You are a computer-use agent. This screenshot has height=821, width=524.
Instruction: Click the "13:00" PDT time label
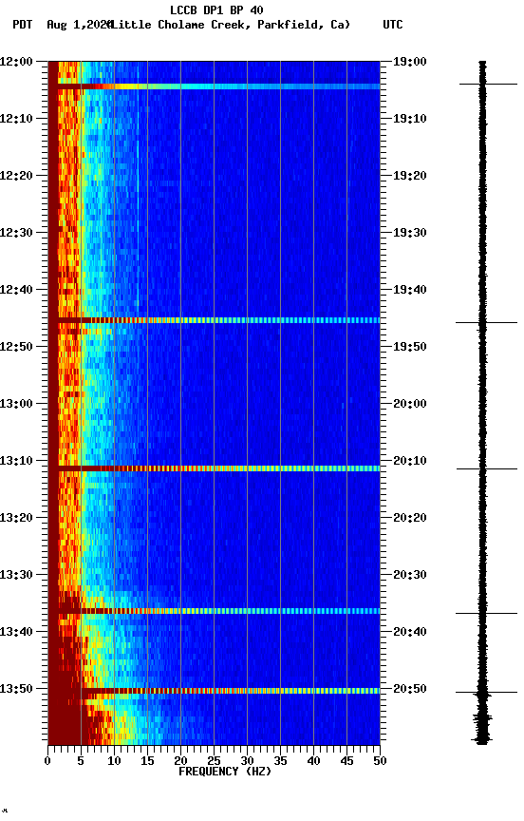tap(16, 404)
